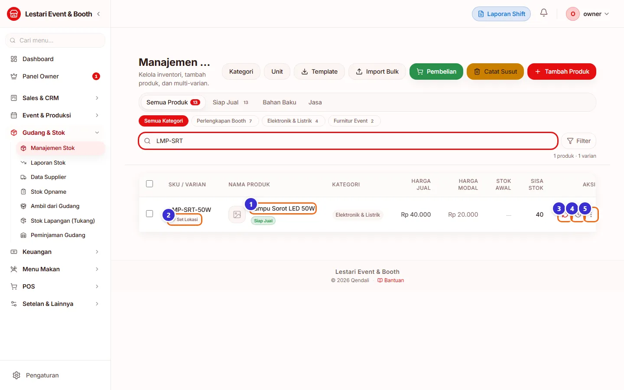The image size is (624, 390).
Task: Click the Import Bulk button
Action: [377, 71]
